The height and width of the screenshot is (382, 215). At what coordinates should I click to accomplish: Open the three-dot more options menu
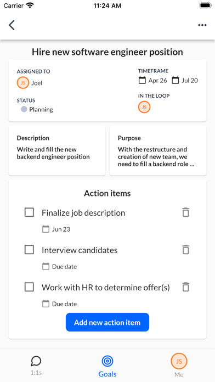(202, 25)
